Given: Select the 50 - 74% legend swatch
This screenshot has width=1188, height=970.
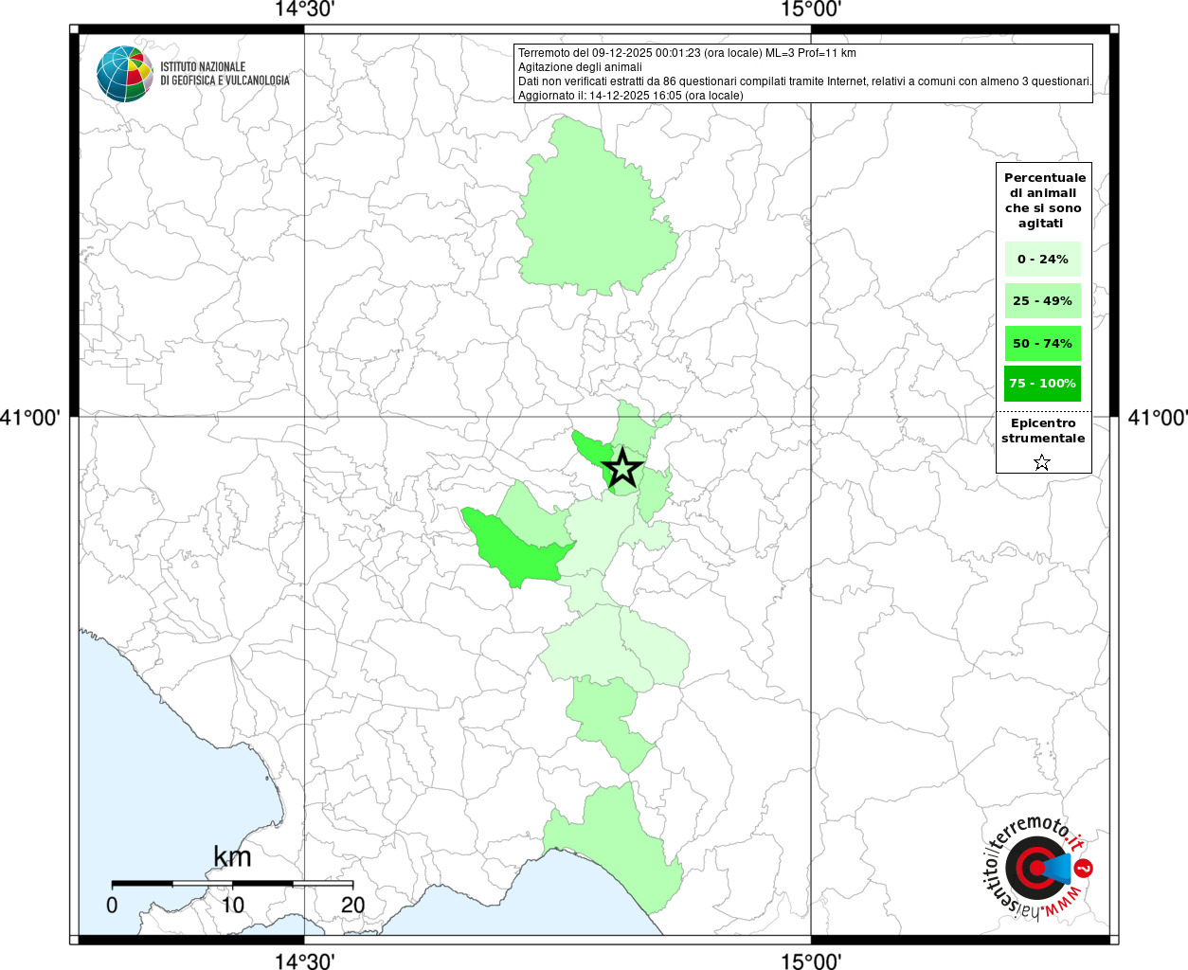Looking at the screenshot, I should coord(1043,343).
